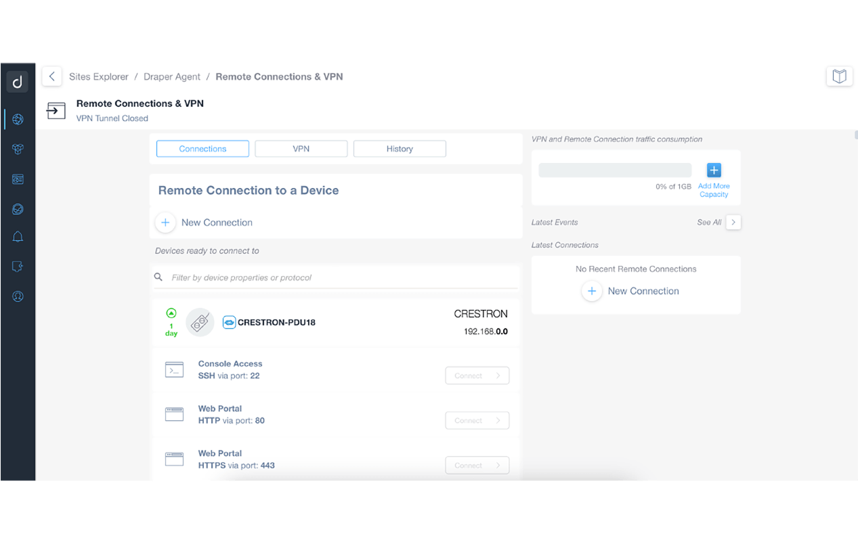The width and height of the screenshot is (858, 544).
Task: Open the cubes icon in the sidebar
Action: [x=18, y=150]
